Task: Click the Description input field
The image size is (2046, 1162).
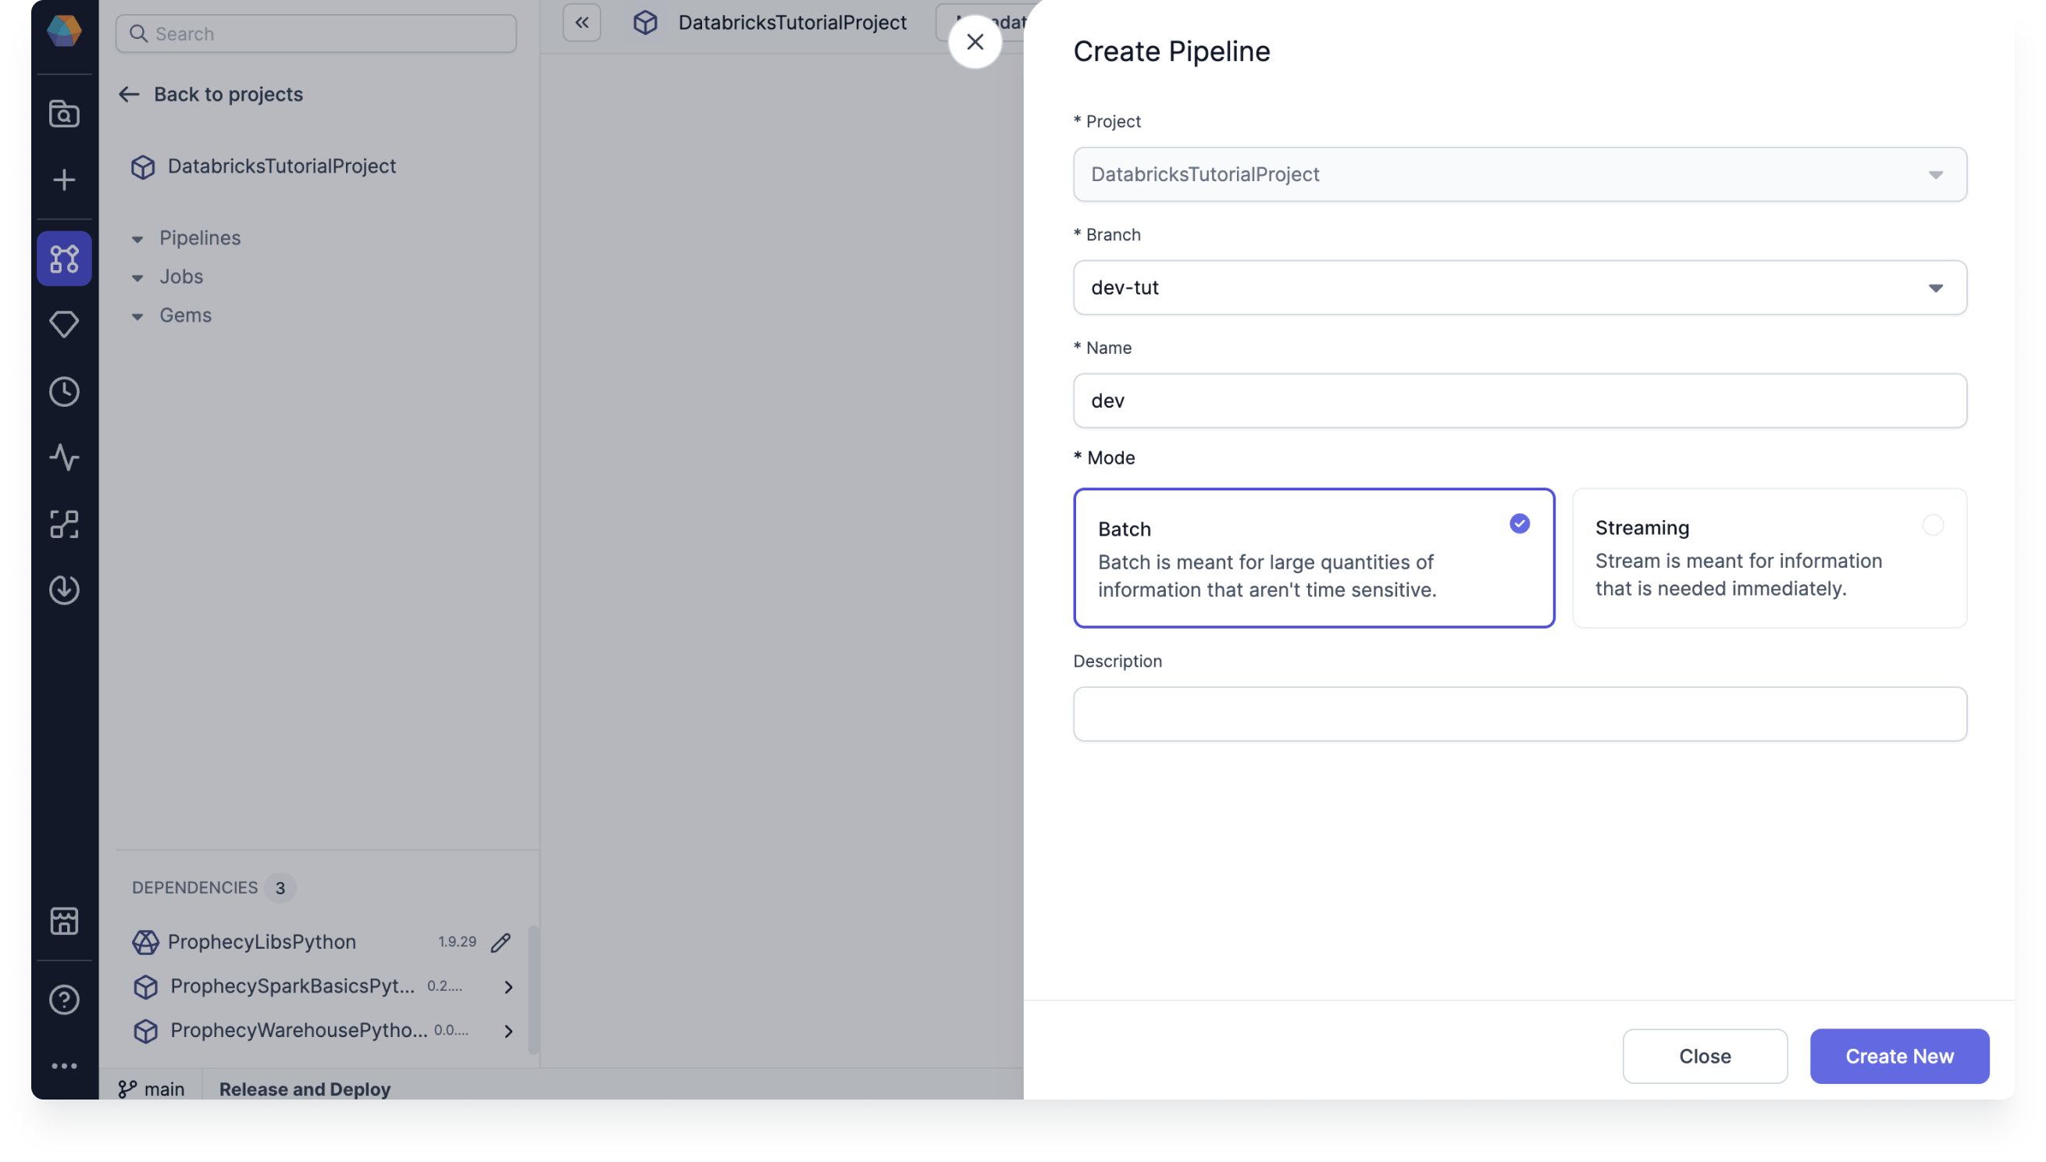Action: 1520,715
